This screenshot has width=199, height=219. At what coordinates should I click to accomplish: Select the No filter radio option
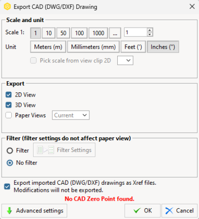[x=10, y=163]
